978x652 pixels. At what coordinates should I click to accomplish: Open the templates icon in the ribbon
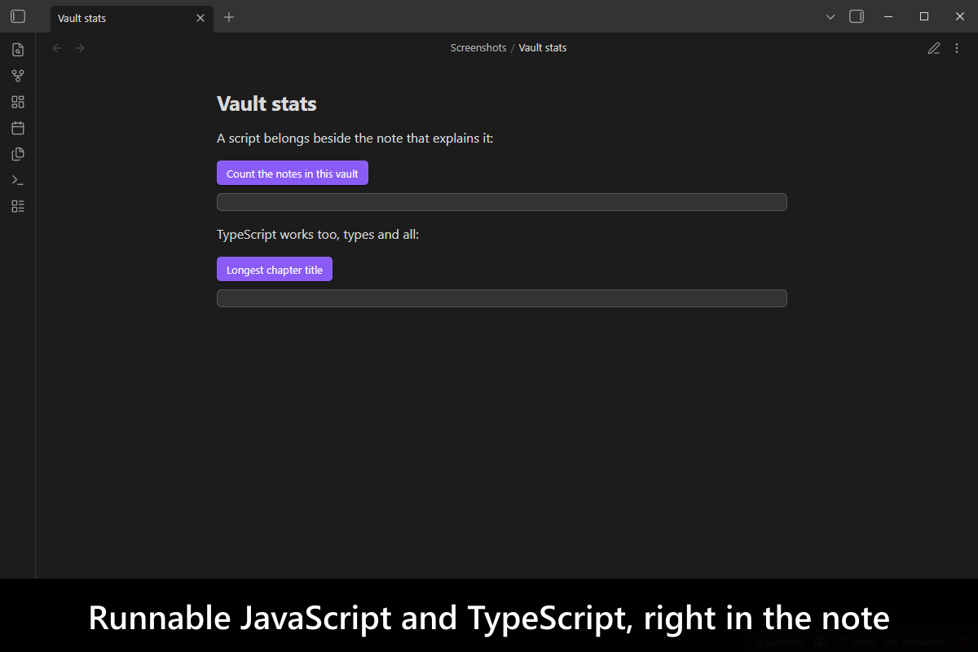click(18, 154)
